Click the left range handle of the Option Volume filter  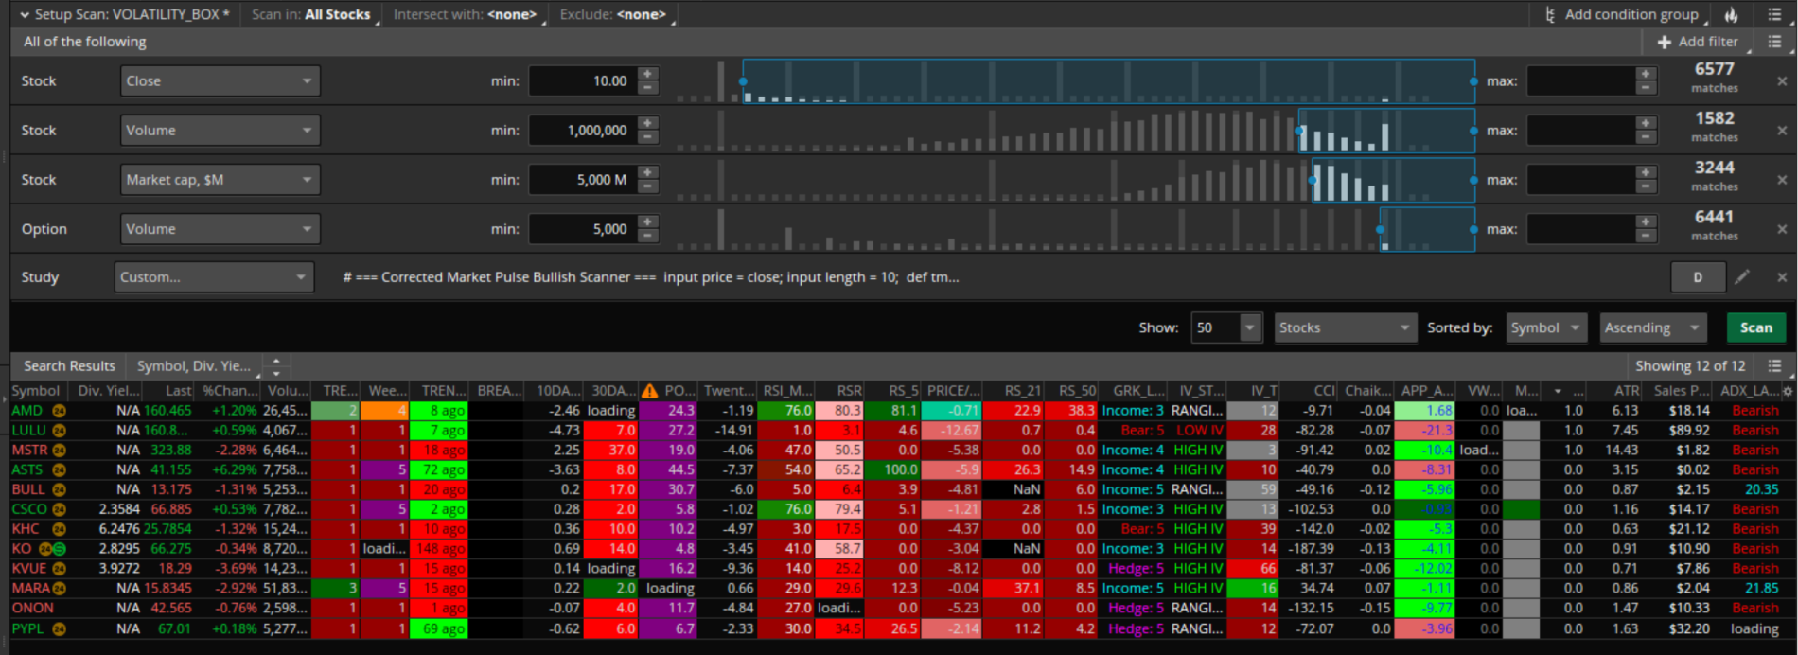tap(1380, 229)
